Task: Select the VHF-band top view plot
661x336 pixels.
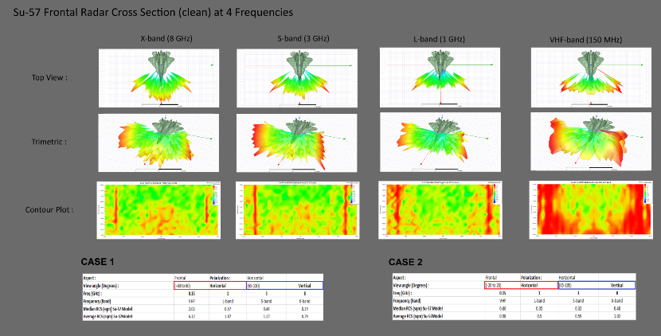Action: pos(592,77)
